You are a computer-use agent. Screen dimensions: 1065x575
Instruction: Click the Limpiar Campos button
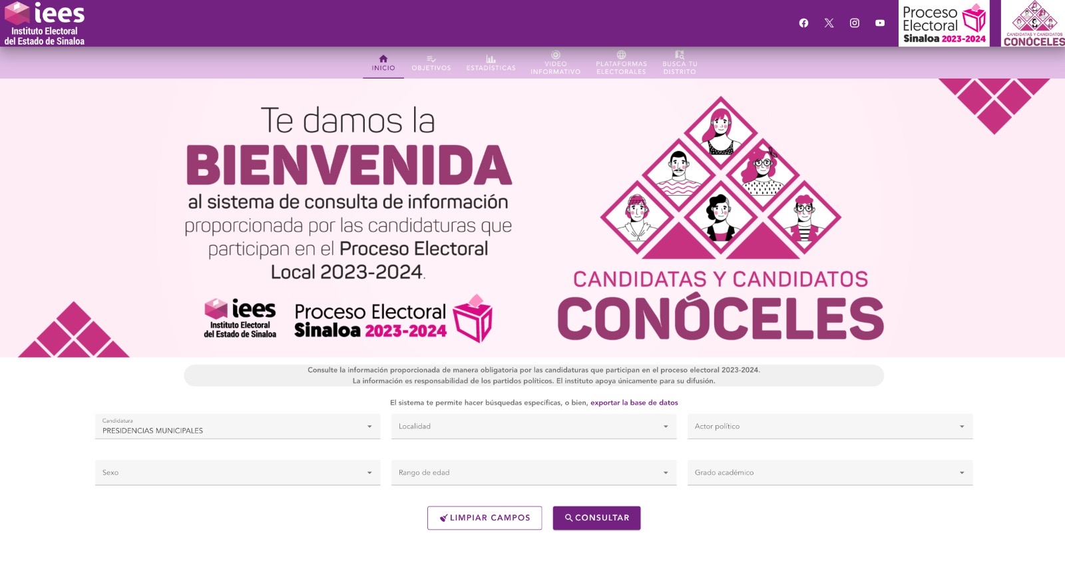point(485,518)
